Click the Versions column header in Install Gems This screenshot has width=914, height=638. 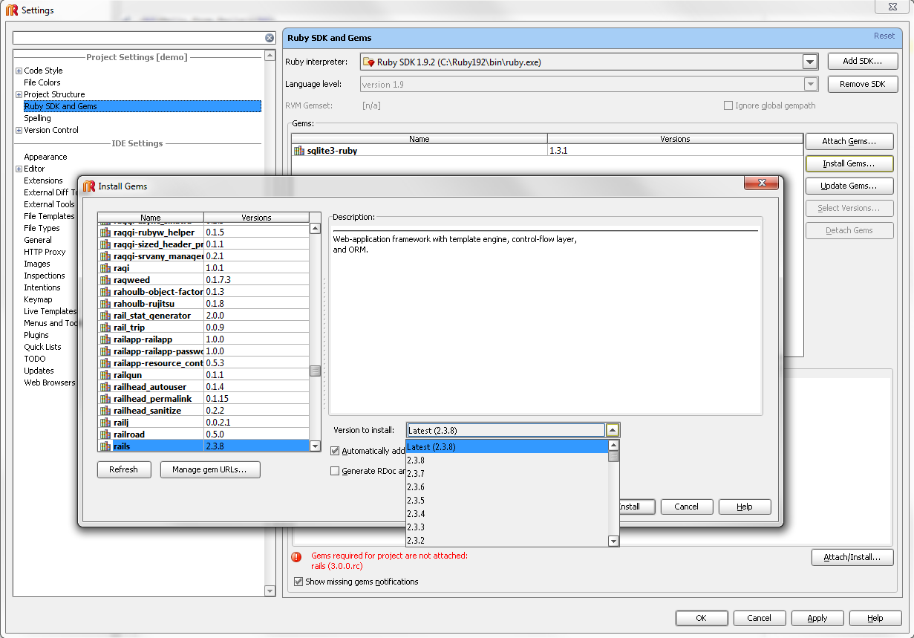click(x=257, y=218)
